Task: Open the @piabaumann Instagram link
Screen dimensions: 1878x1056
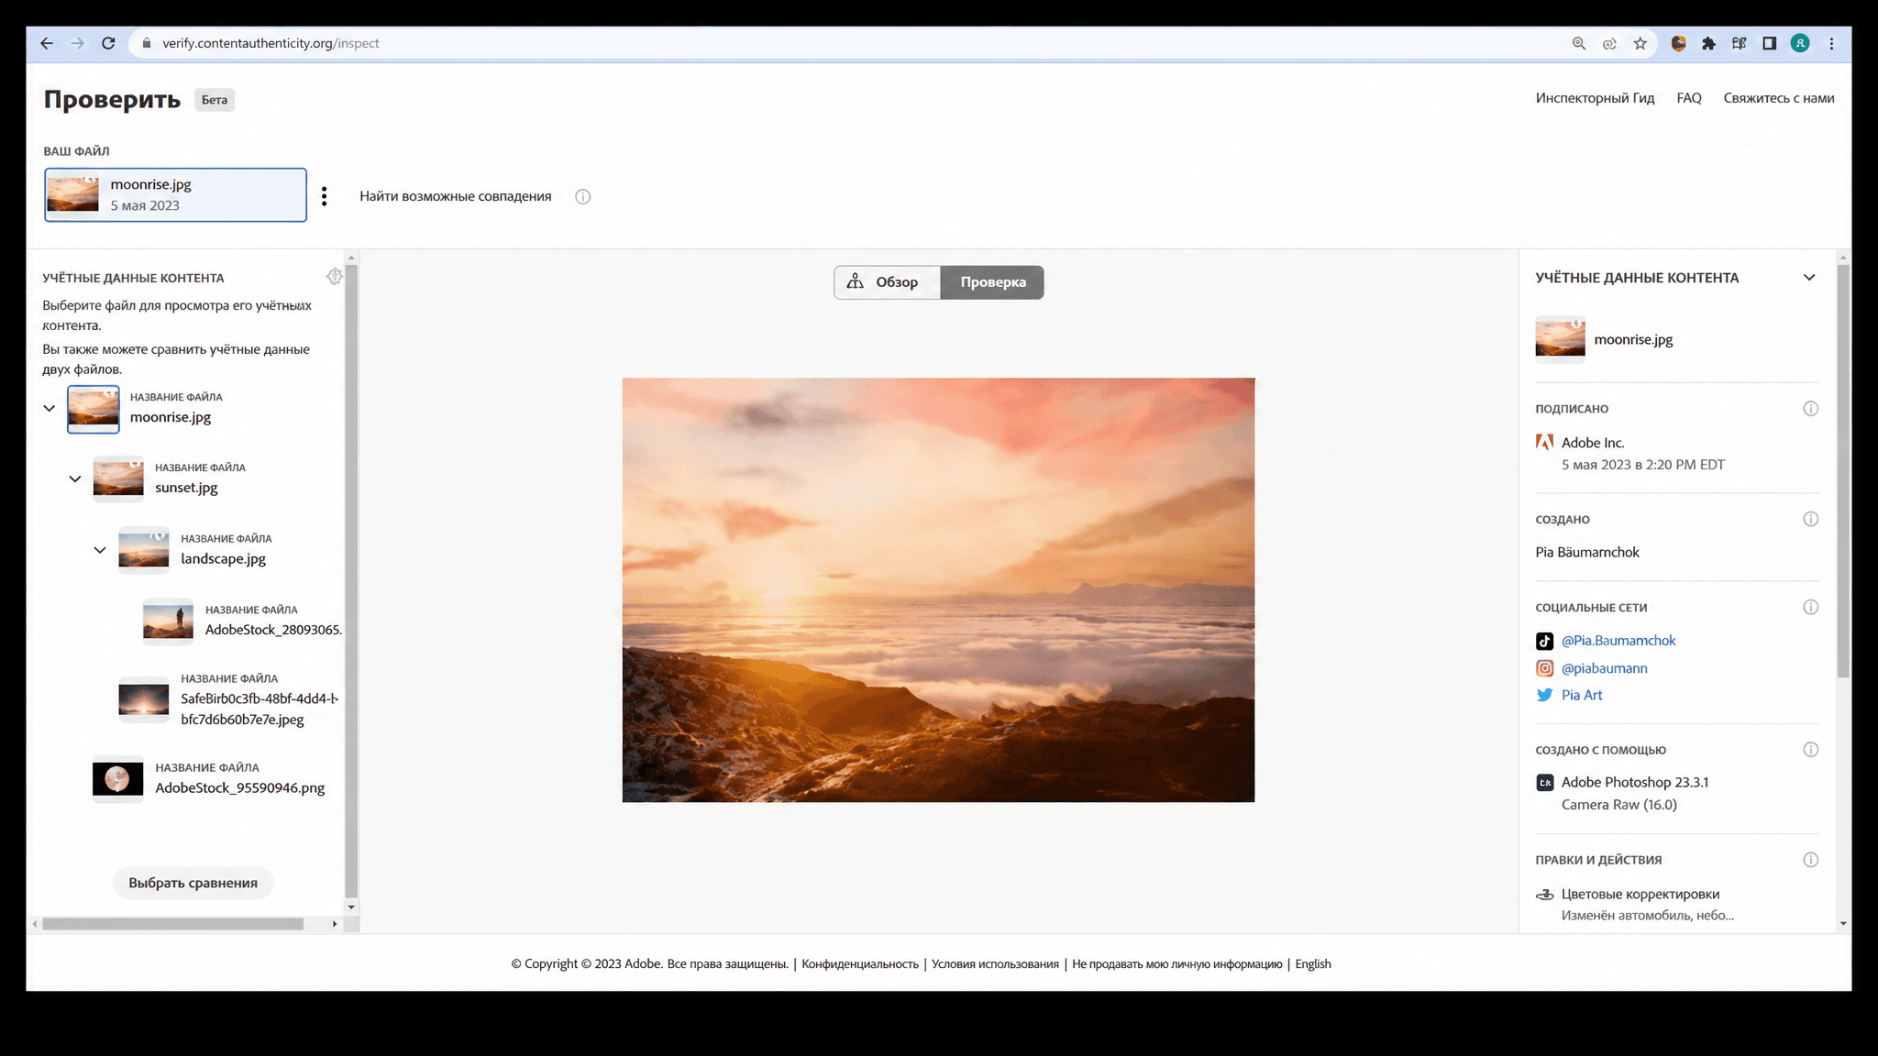Action: pos(1604,668)
